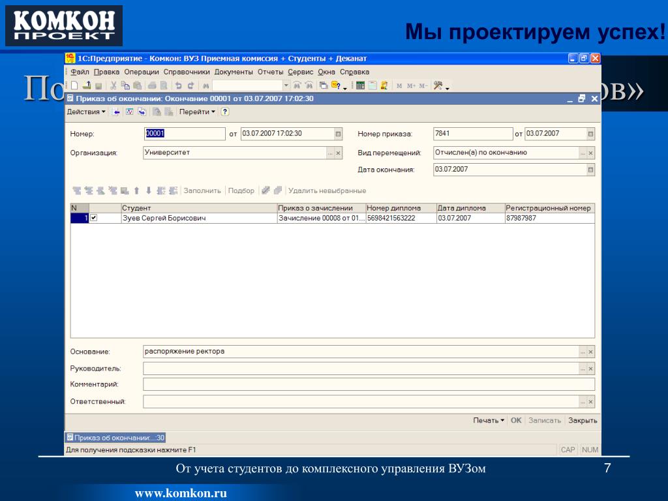This screenshot has width=668, height=501.
Task: Click the Redo arrow icon
Action: coord(191,85)
